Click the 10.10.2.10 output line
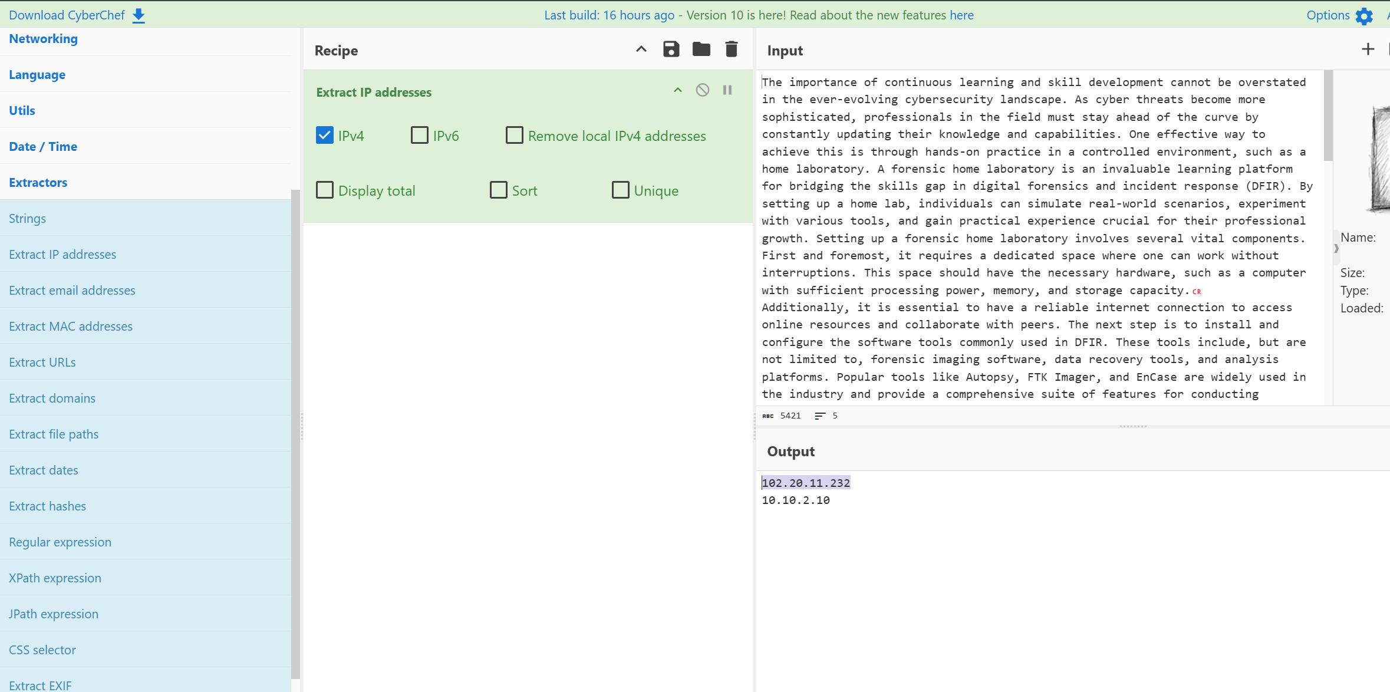The height and width of the screenshot is (692, 1390). coord(796,500)
